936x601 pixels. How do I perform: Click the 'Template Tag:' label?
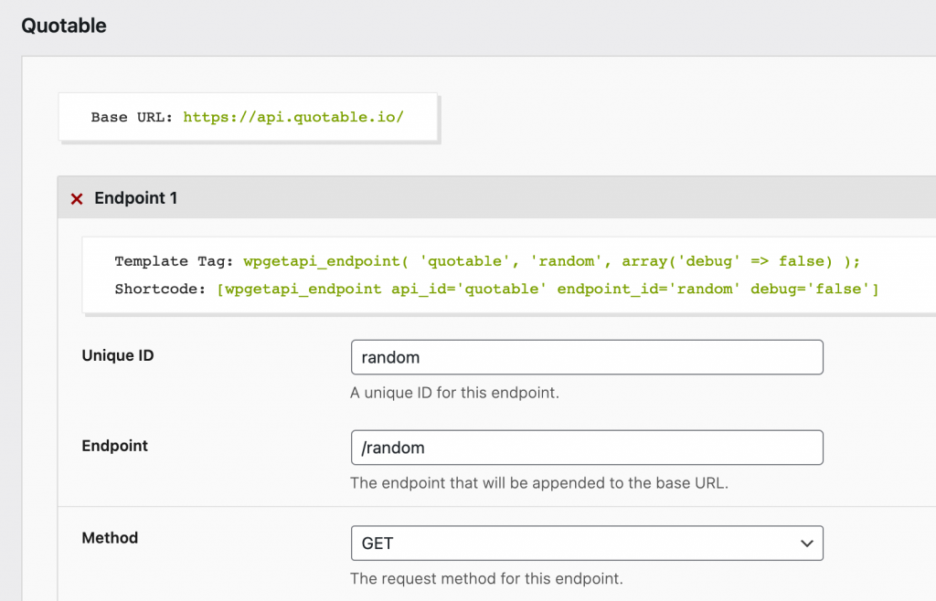[x=174, y=261]
